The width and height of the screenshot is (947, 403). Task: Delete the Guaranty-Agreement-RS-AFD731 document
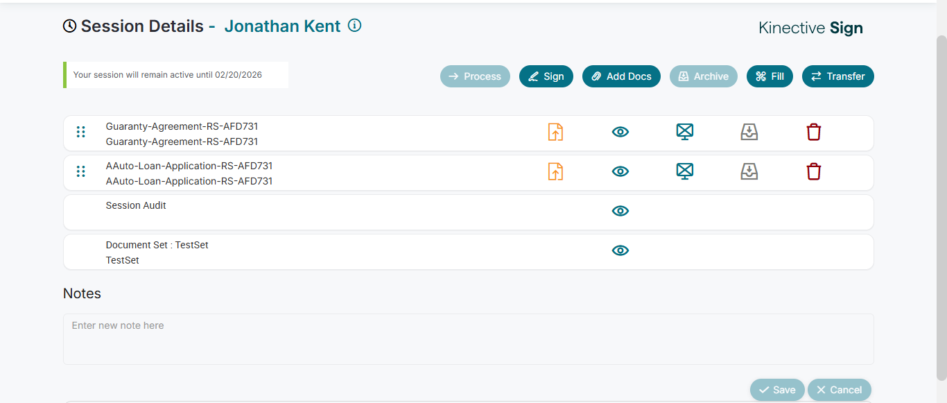pyautogui.click(x=814, y=132)
